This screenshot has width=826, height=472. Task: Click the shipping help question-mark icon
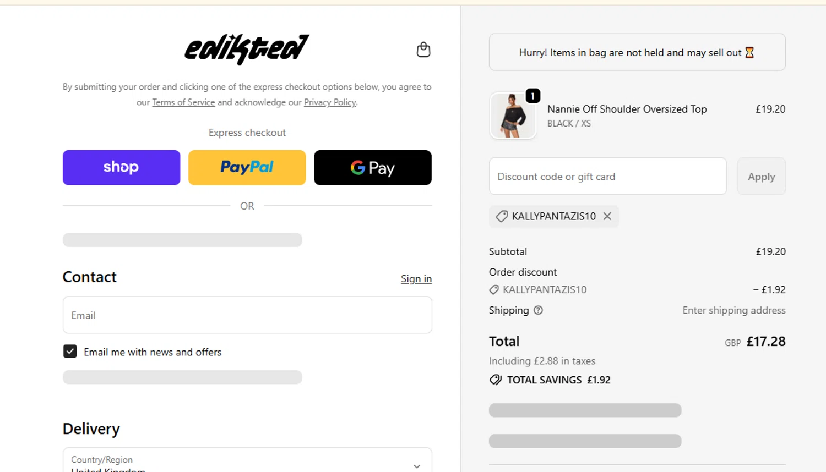tap(538, 310)
